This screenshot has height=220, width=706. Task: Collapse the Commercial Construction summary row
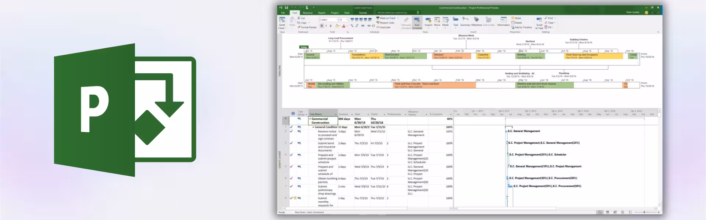[310, 119]
